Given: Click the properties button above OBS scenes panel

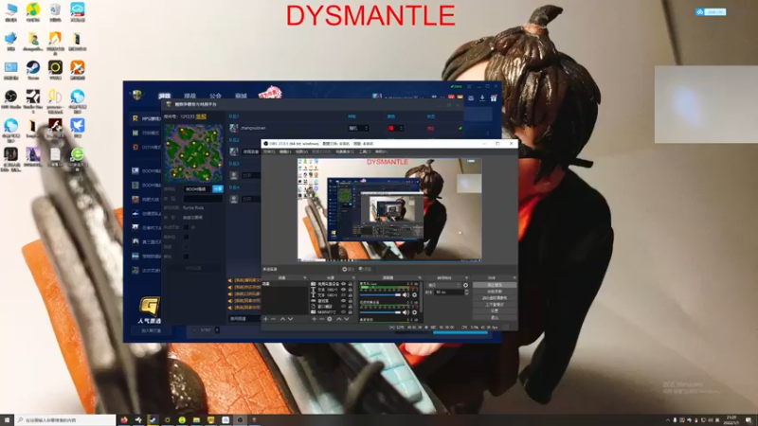Looking at the screenshot, I should [x=348, y=269].
